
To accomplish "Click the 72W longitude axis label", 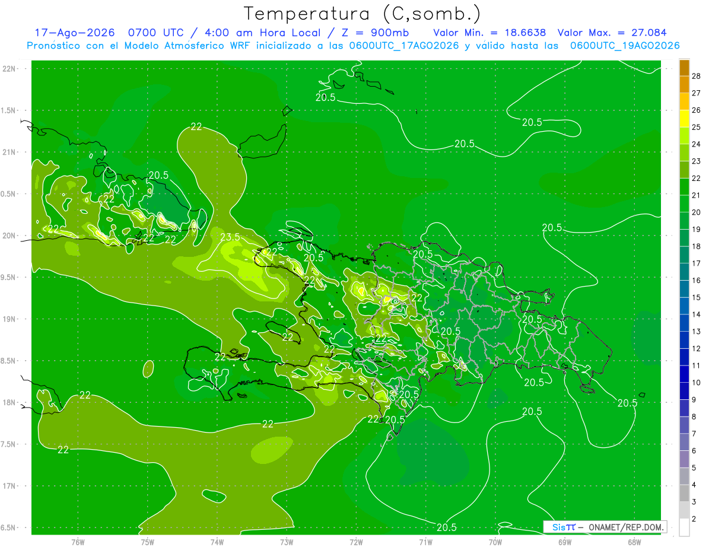I will [x=356, y=542].
